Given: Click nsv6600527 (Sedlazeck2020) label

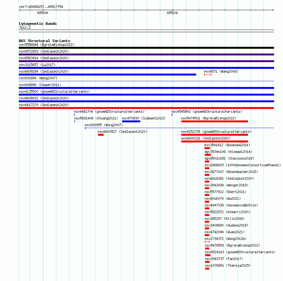Looking at the screenshot, I should (x=122, y=132).
